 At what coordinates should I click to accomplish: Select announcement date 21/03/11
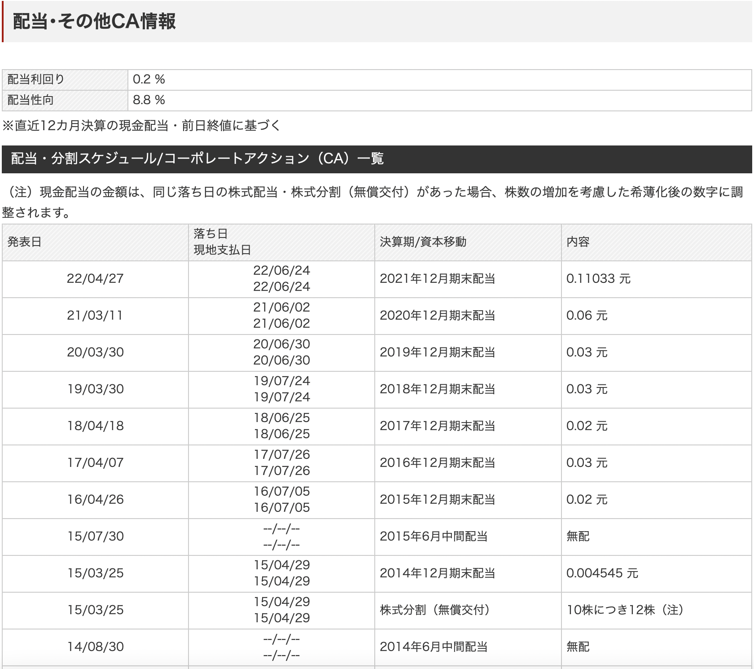(95, 316)
